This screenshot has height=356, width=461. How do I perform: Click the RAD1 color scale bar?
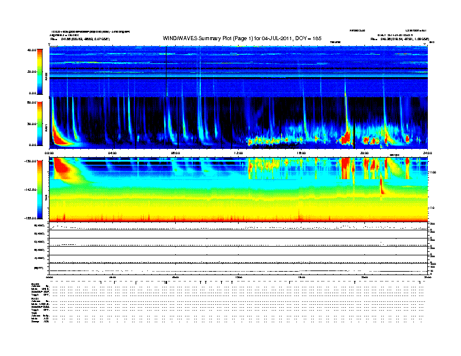click(x=40, y=123)
